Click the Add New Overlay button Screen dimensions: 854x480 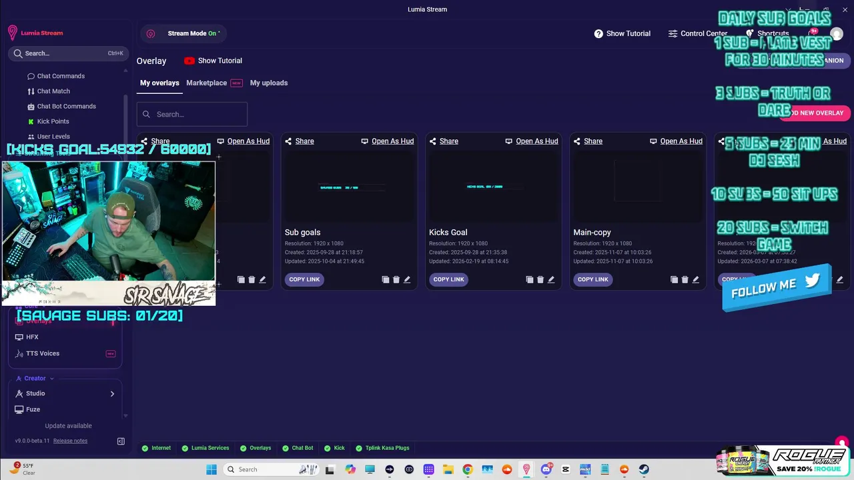pos(815,113)
